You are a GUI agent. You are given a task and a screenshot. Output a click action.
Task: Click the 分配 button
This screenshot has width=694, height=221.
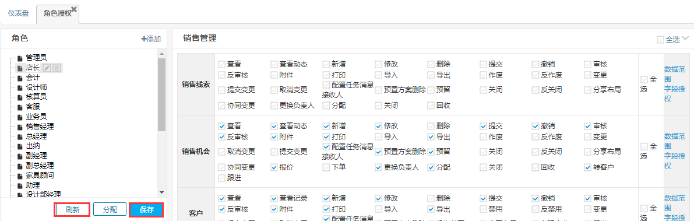[x=110, y=209]
